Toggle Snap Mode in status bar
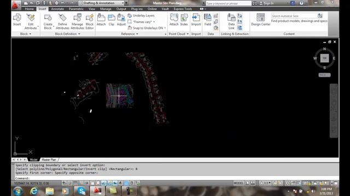The image size is (350, 196). pyautogui.click(x=69, y=183)
